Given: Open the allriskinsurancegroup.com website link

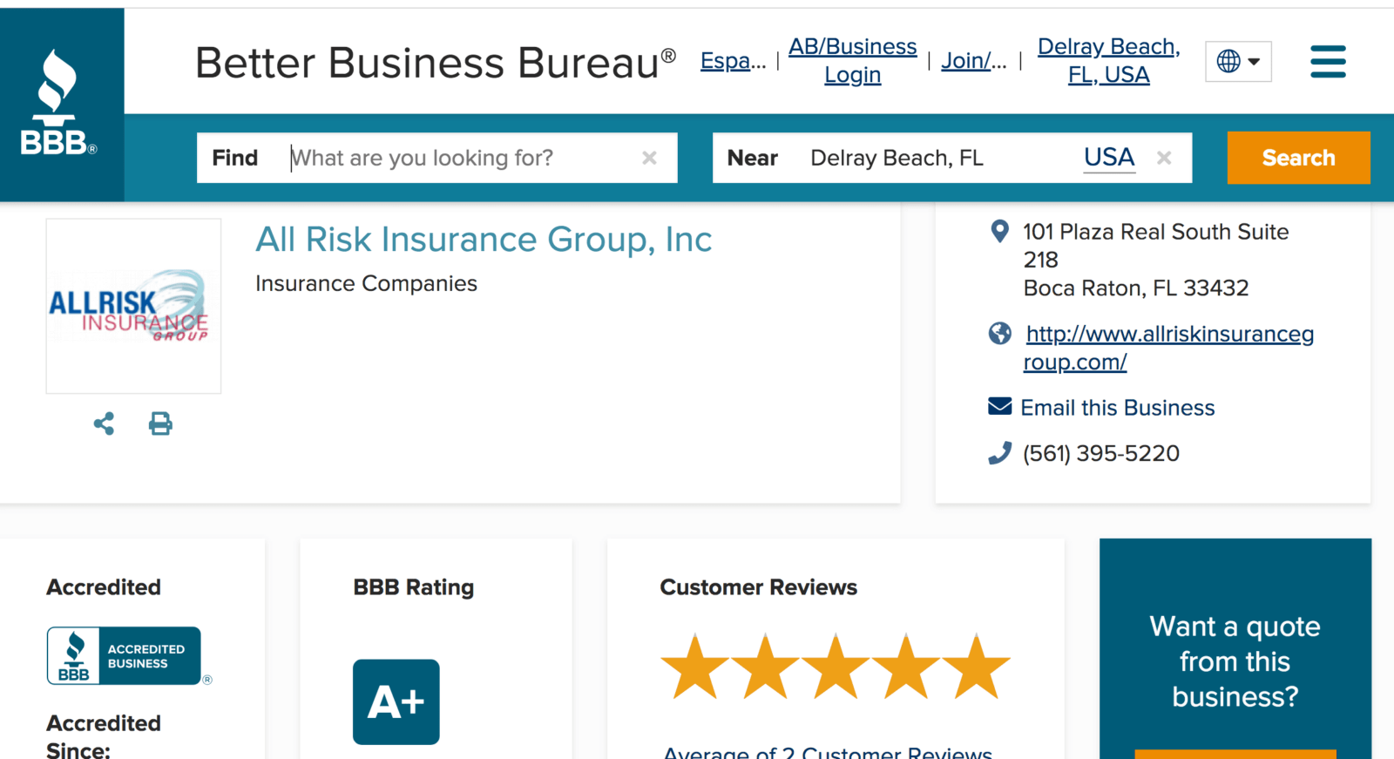Looking at the screenshot, I should tap(1168, 348).
